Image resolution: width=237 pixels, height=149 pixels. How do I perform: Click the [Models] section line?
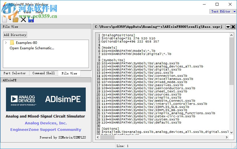(x=109, y=48)
